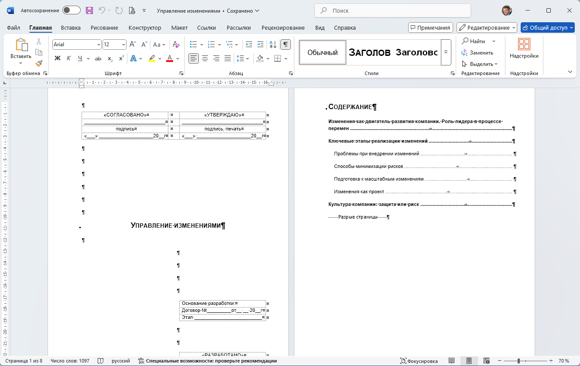
Task: Open the Примечания comments button
Action: click(430, 27)
